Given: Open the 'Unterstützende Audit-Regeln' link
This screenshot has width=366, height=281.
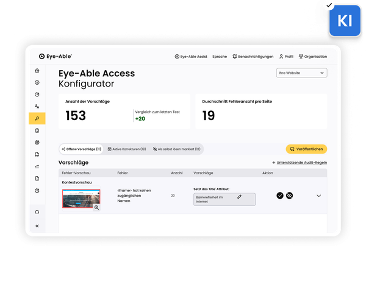Looking at the screenshot, I should click(300, 163).
